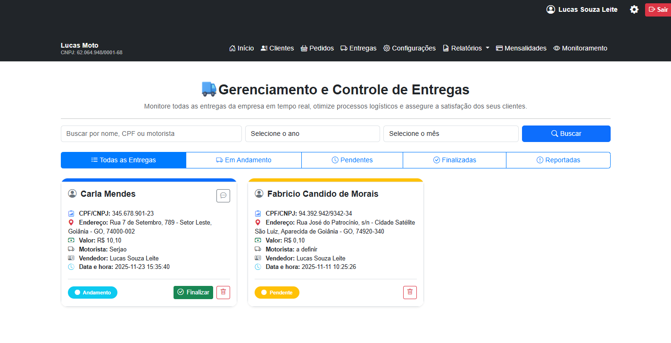Click the settings gear in the top bar
Image resolution: width=671 pixels, height=343 pixels.
634,9
